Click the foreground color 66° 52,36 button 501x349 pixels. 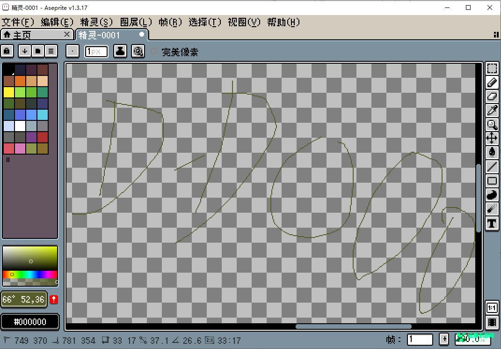[24, 299]
